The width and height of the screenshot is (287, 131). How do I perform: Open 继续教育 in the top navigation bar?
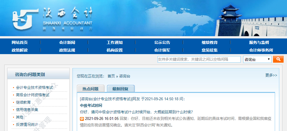point(210,42)
